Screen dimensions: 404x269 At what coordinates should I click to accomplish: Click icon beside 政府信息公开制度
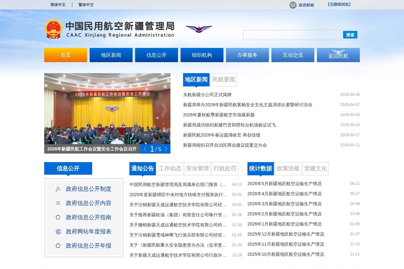click(x=58, y=189)
